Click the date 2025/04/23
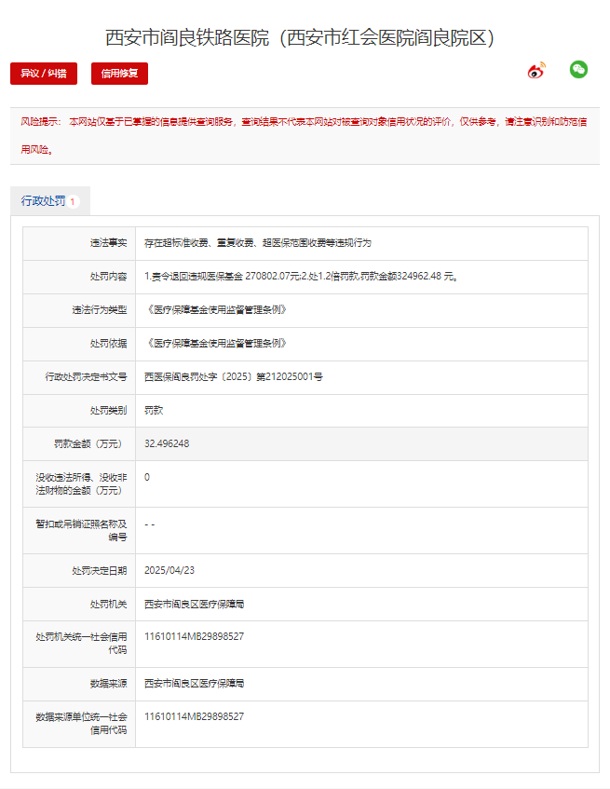 (169, 571)
